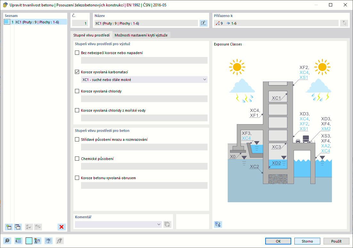Uncheck Koroze vyvolaná karbonatací
This screenshot has height=248, width=353.
click(x=77, y=72)
